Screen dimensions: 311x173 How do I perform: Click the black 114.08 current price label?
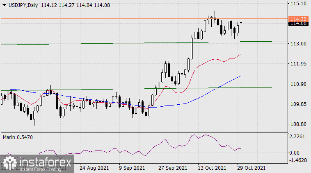(x=298, y=23)
